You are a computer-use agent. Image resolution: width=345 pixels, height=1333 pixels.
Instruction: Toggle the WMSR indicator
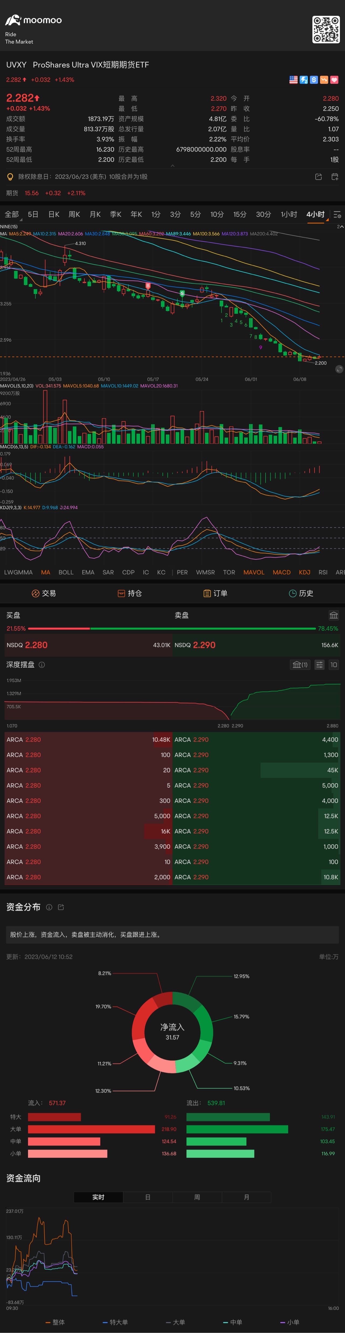205,572
